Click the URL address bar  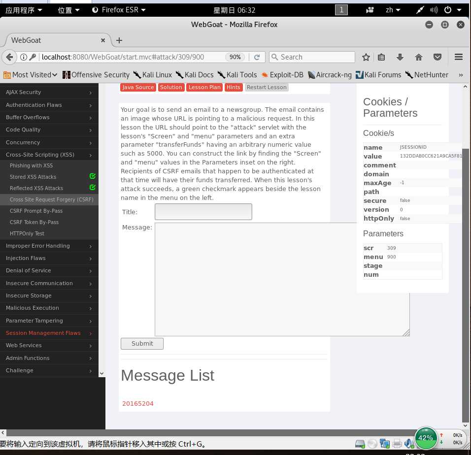tap(132, 57)
